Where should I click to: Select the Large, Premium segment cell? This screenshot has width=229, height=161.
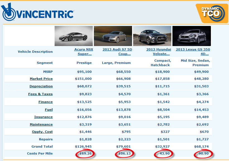pos(116,63)
